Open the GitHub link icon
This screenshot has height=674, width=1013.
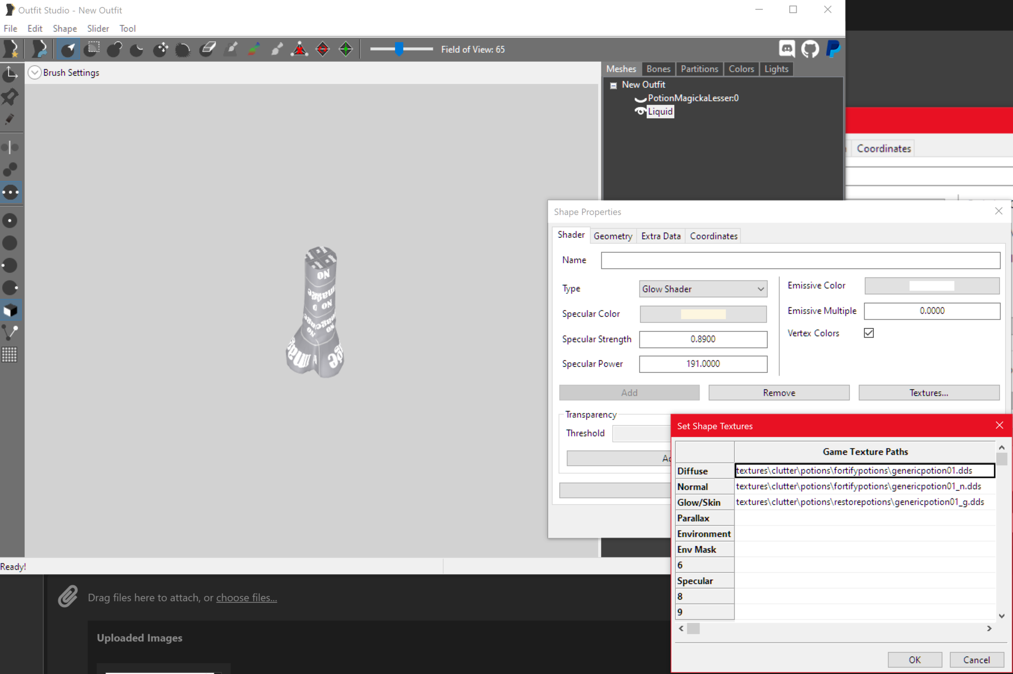(x=810, y=49)
